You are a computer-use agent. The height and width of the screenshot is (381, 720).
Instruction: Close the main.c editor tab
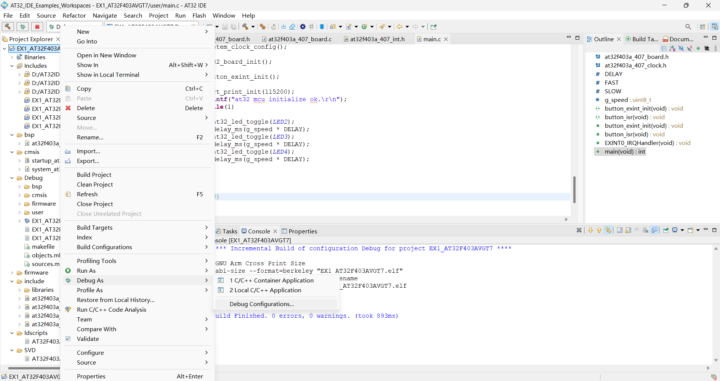(x=446, y=39)
